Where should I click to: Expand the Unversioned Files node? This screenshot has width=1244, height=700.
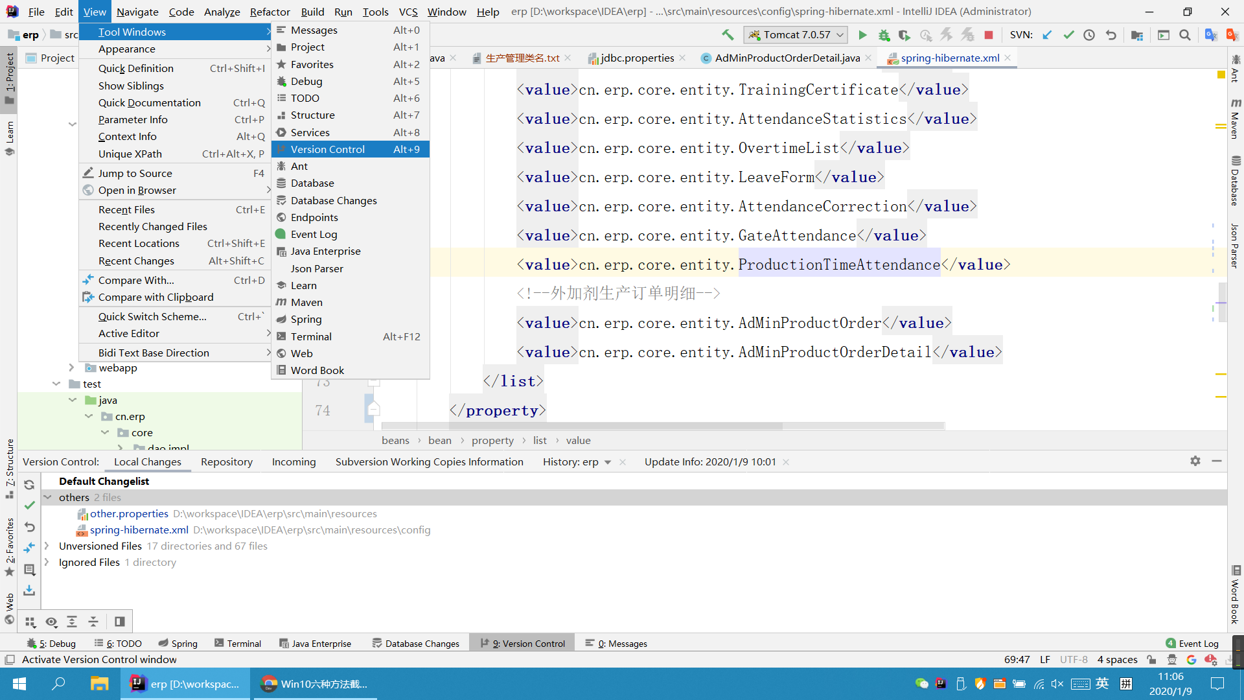pyautogui.click(x=47, y=546)
